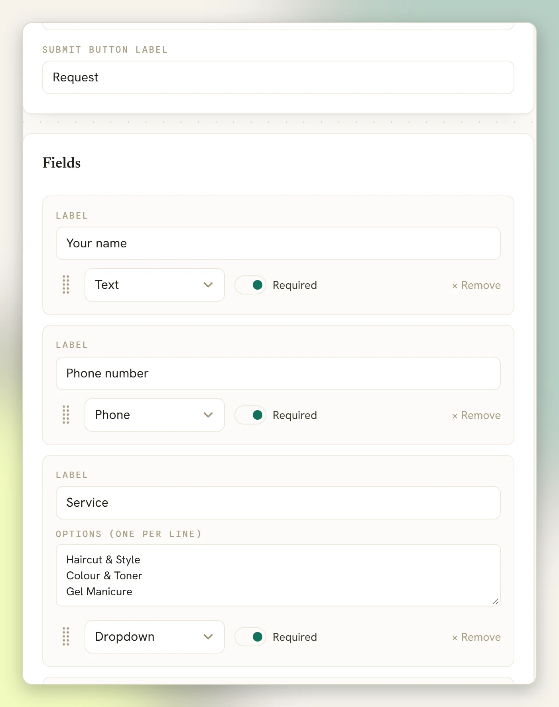
Task: Remove the Phone number field
Action: (476, 415)
